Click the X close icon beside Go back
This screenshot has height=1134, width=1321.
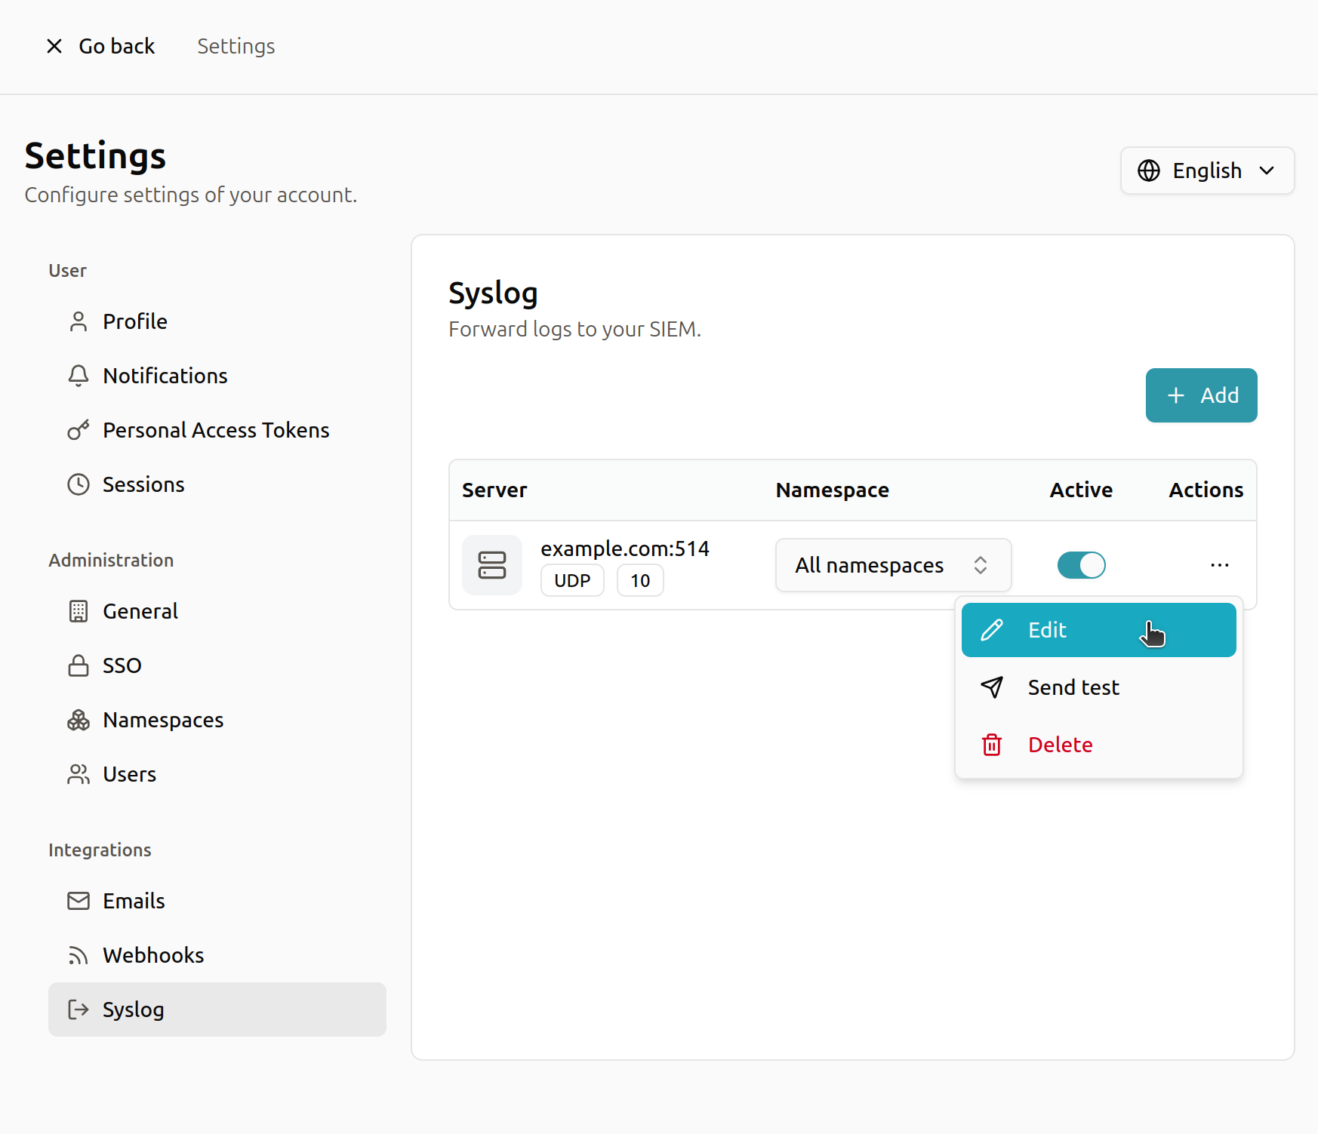click(x=54, y=46)
